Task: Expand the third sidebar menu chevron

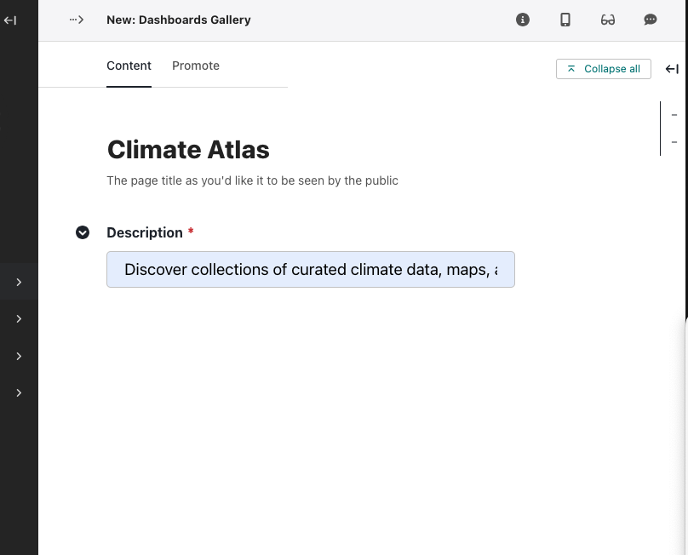Action: coord(19,357)
